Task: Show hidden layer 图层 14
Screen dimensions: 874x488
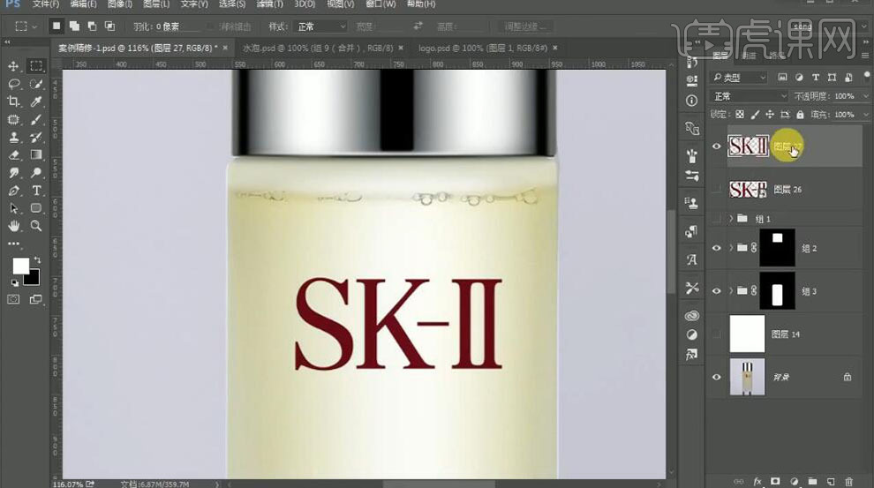Action: [716, 334]
